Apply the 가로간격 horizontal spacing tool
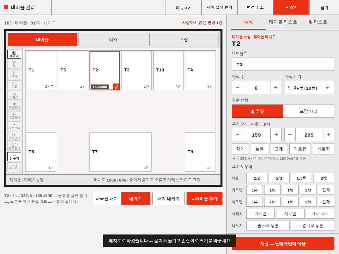 [x=14, y=136]
